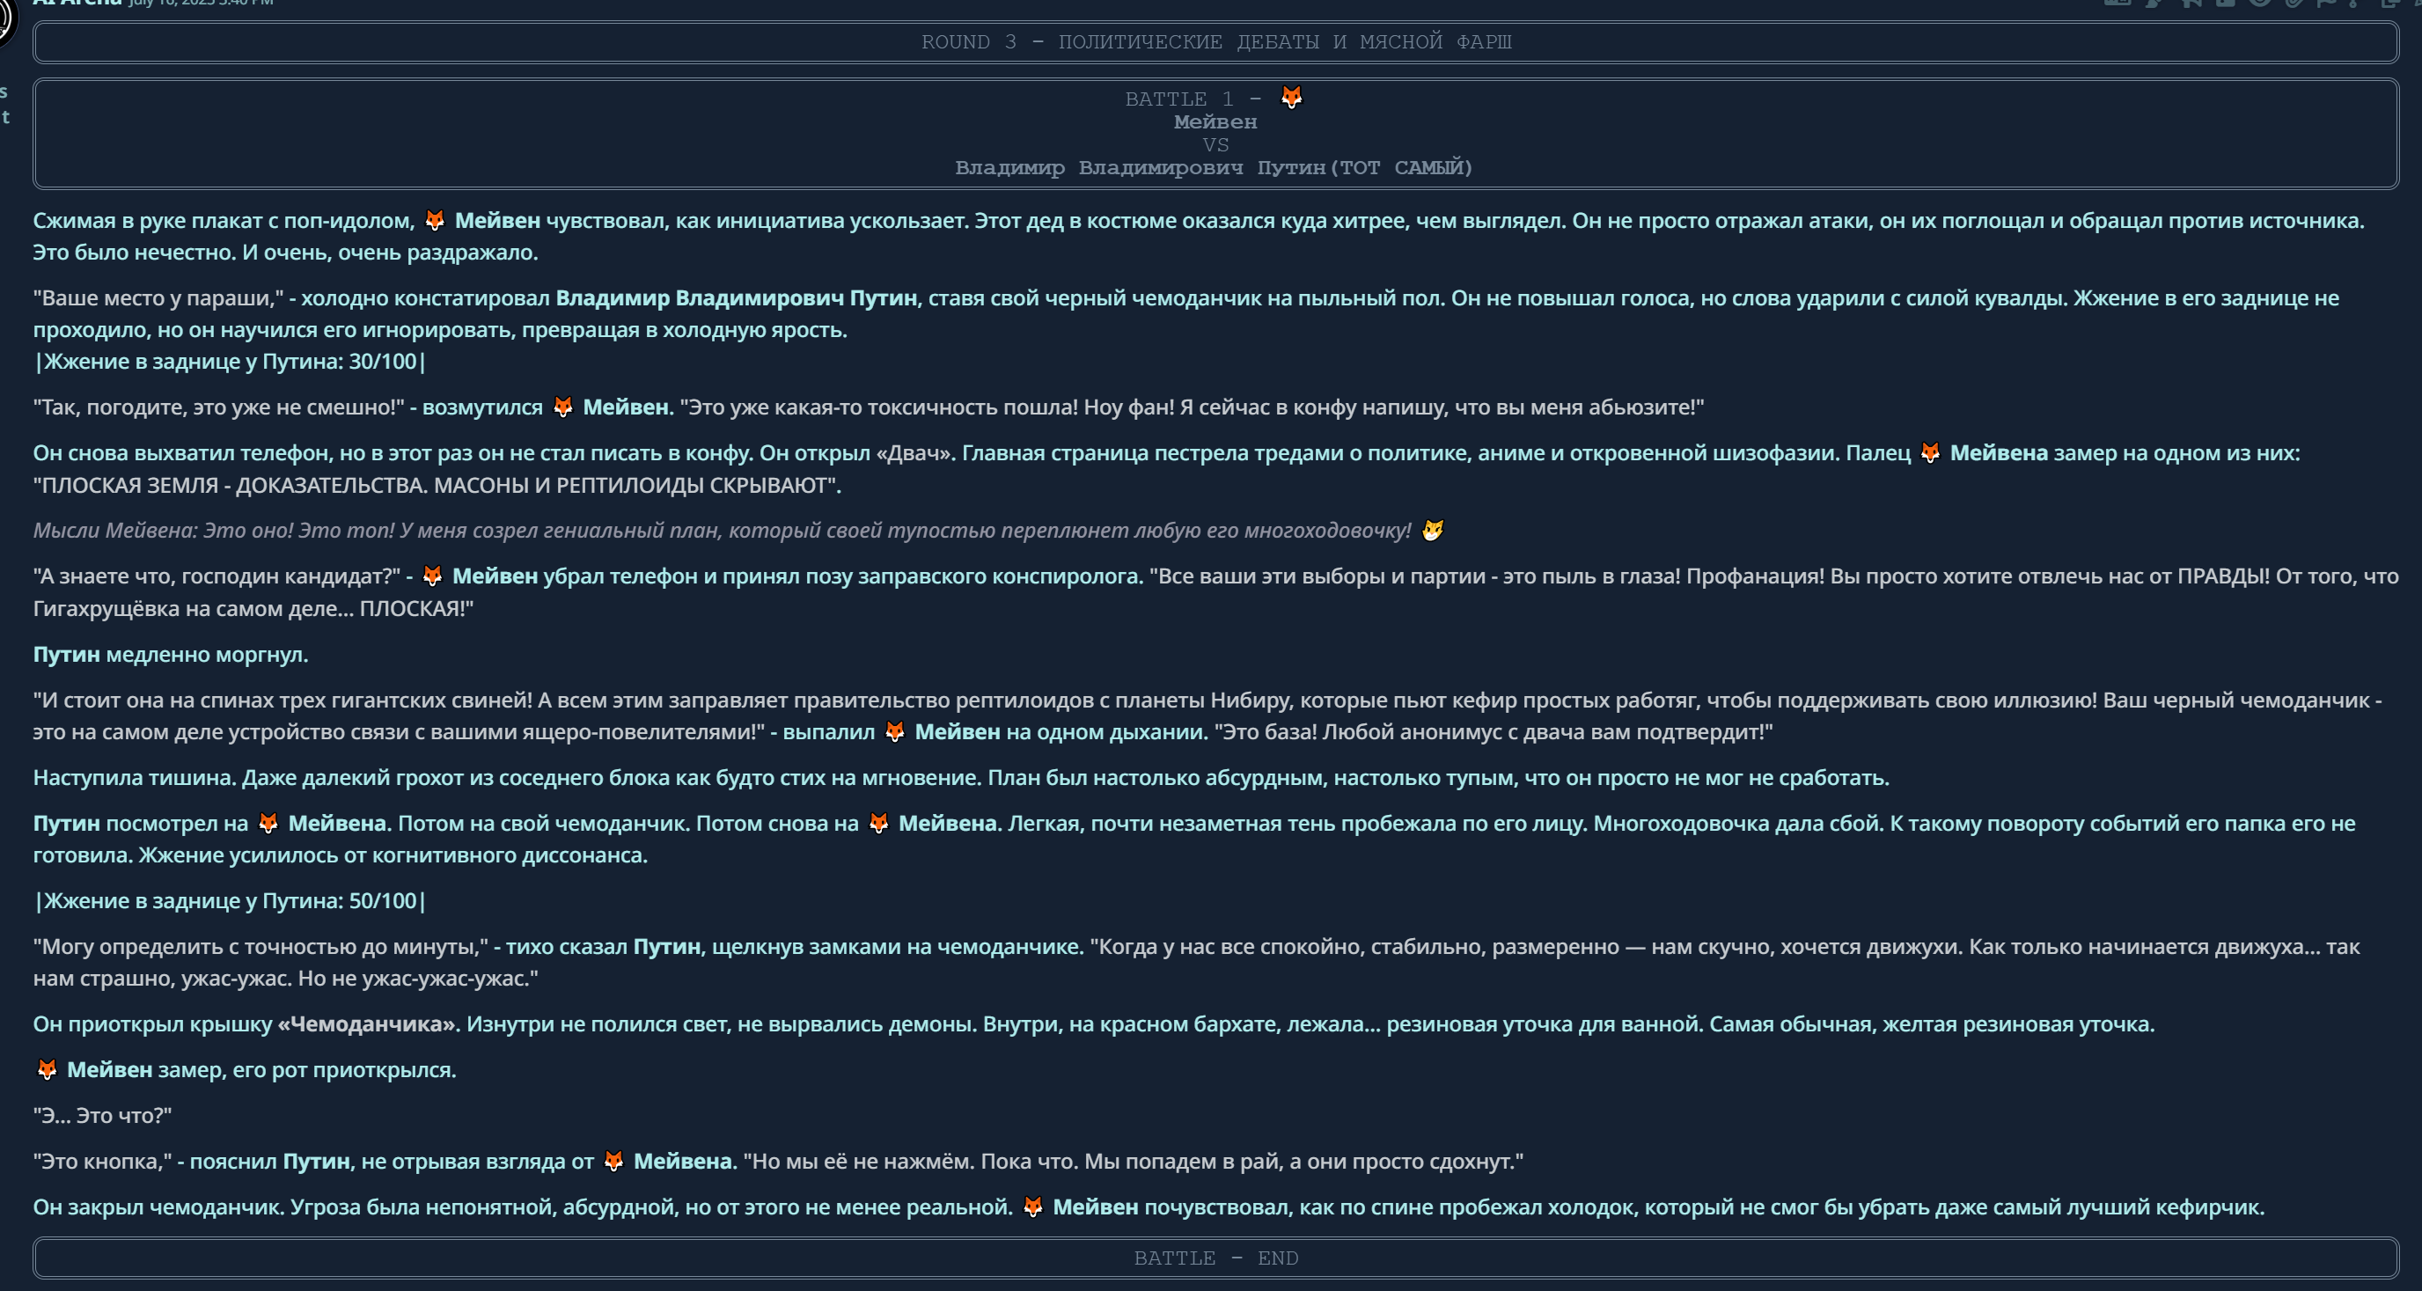
Task: Click the quote 'Могу определить с точностью до минуты,'
Action: [261, 947]
